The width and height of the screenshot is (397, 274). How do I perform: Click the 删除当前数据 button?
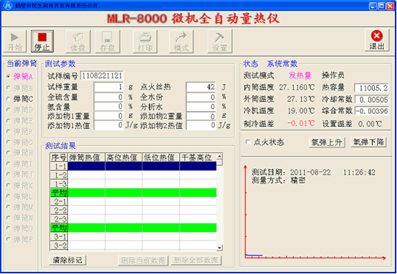coord(143,260)
